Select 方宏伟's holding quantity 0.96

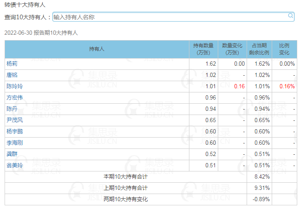point(211,97)
